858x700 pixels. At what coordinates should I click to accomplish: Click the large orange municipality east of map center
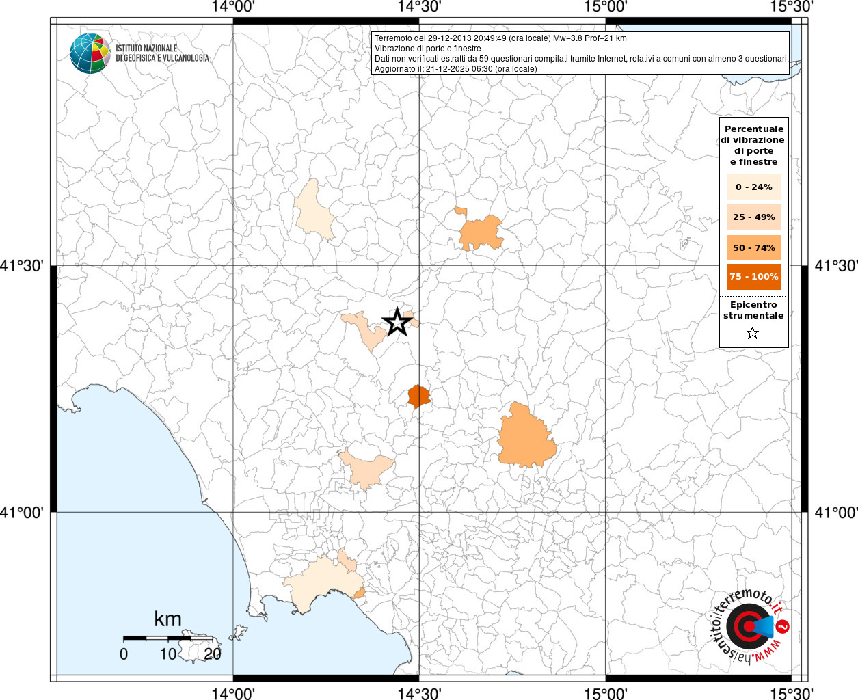point(525,437)
